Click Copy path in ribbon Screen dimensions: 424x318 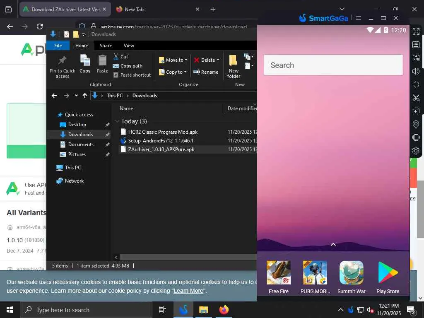click(x=128, y=66)
